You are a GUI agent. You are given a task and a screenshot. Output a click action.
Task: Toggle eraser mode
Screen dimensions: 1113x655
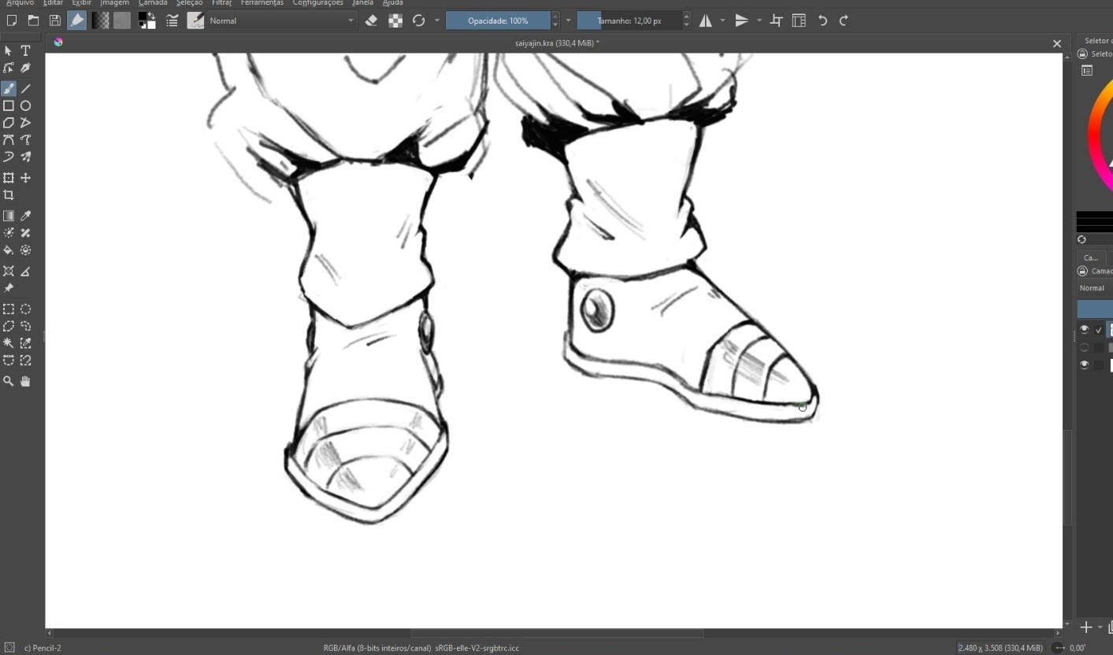click(x=372, y=20)
